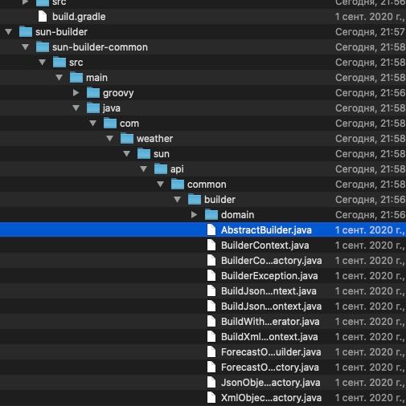The width and height of the screenshot is (406, 406).
Task: Click the date modified for build.gradle
Action: [x=370, y=17]
